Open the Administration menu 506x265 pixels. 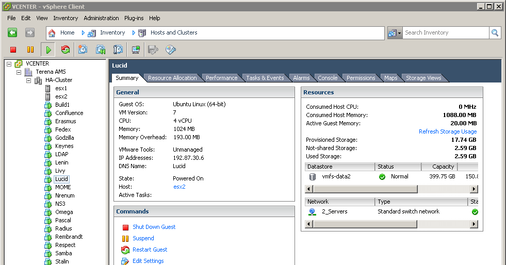click(x=101, y=18)
